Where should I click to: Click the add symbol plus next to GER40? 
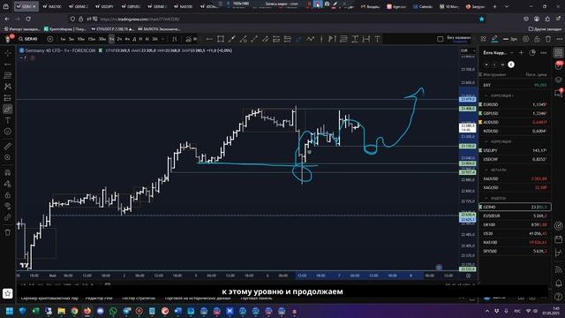tap(50, 39)
